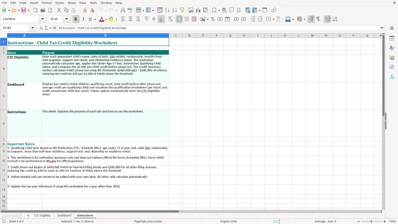This screenshot has width=398, height=224.
Task: Open sidebar Gallery panel icon
Action: [x=392, y=57]
